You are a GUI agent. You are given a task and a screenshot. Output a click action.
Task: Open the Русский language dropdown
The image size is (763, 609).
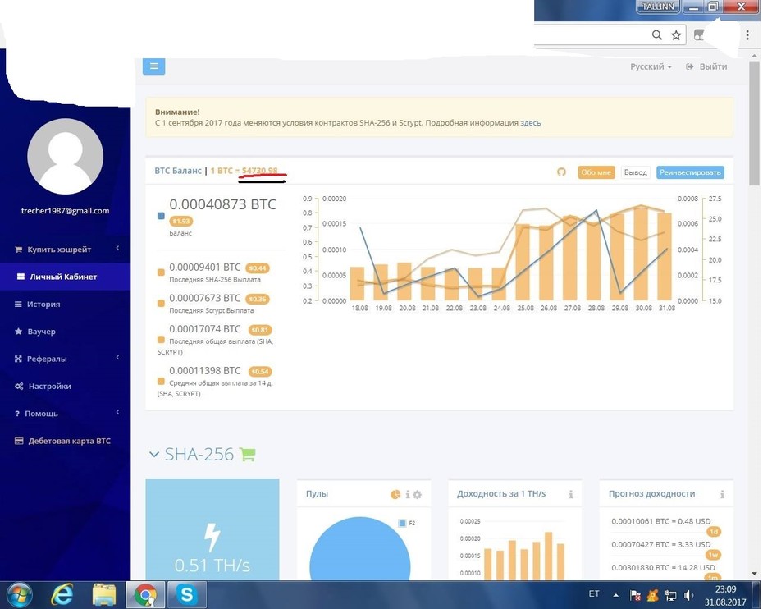pos(651,66)
